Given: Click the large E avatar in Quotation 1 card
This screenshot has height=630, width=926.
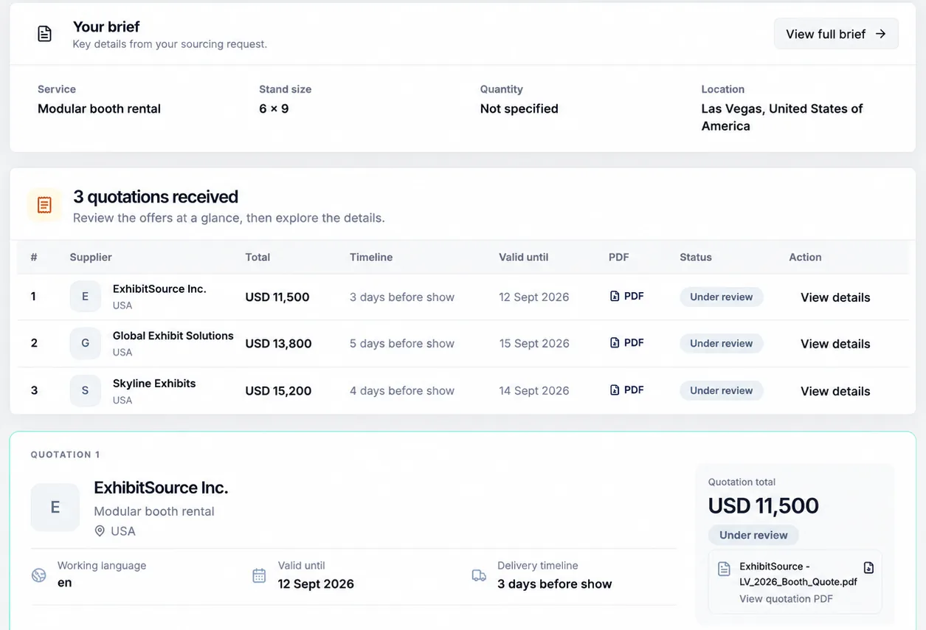Looking at the screenshot, I should 55,508.
